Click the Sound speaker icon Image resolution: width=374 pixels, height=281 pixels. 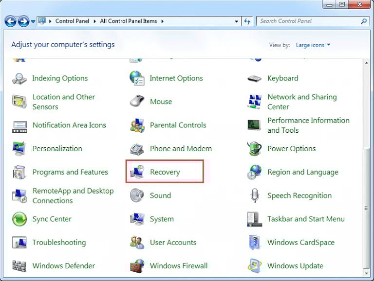pos(137,195)
